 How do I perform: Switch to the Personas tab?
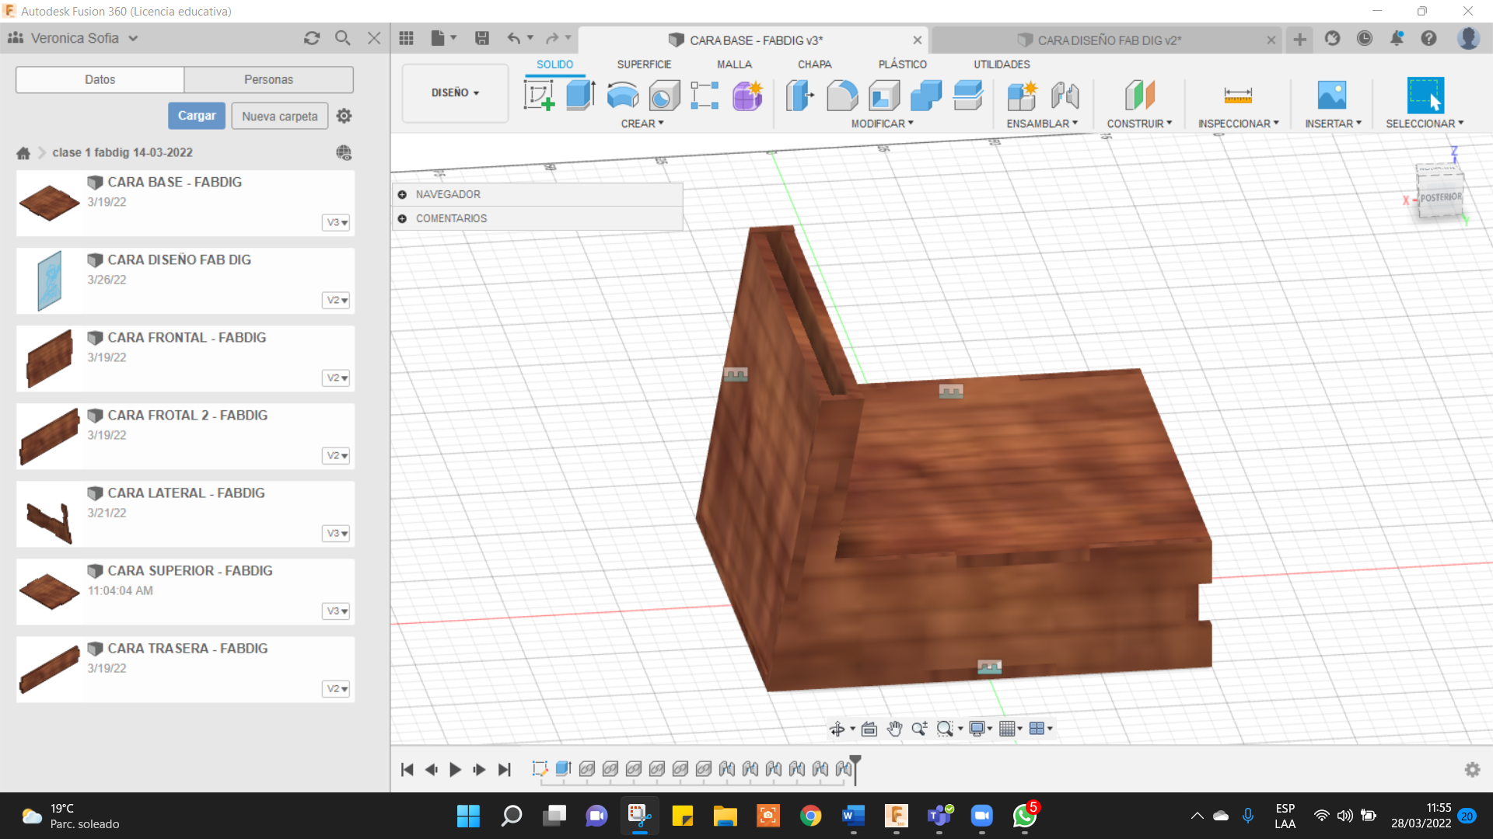coord(268,79)
